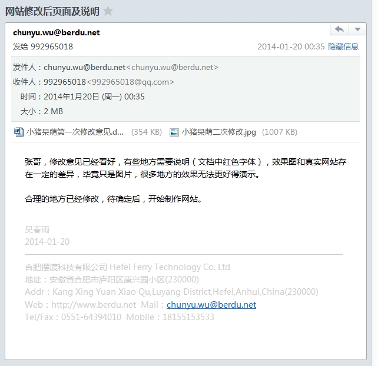Click the time 2014年1月20日 (周一) 00:35
Viewport: 381px width, 366px height.
tap(94, 97)
